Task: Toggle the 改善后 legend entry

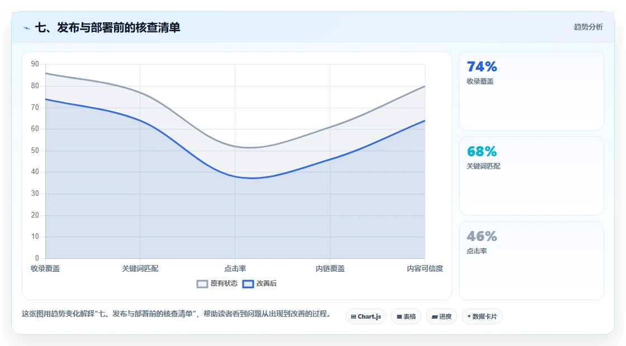Action: 259,283
